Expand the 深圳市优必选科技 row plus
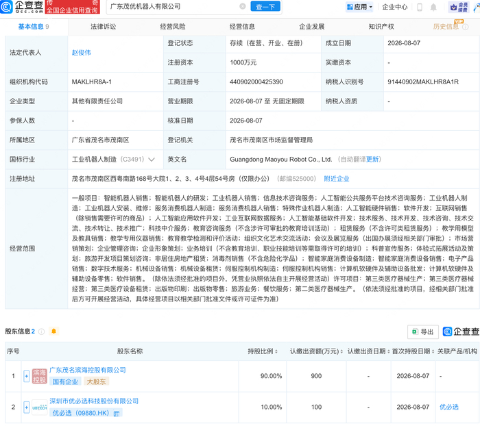Viewport: 480px width, 426px height. point(26,408)
